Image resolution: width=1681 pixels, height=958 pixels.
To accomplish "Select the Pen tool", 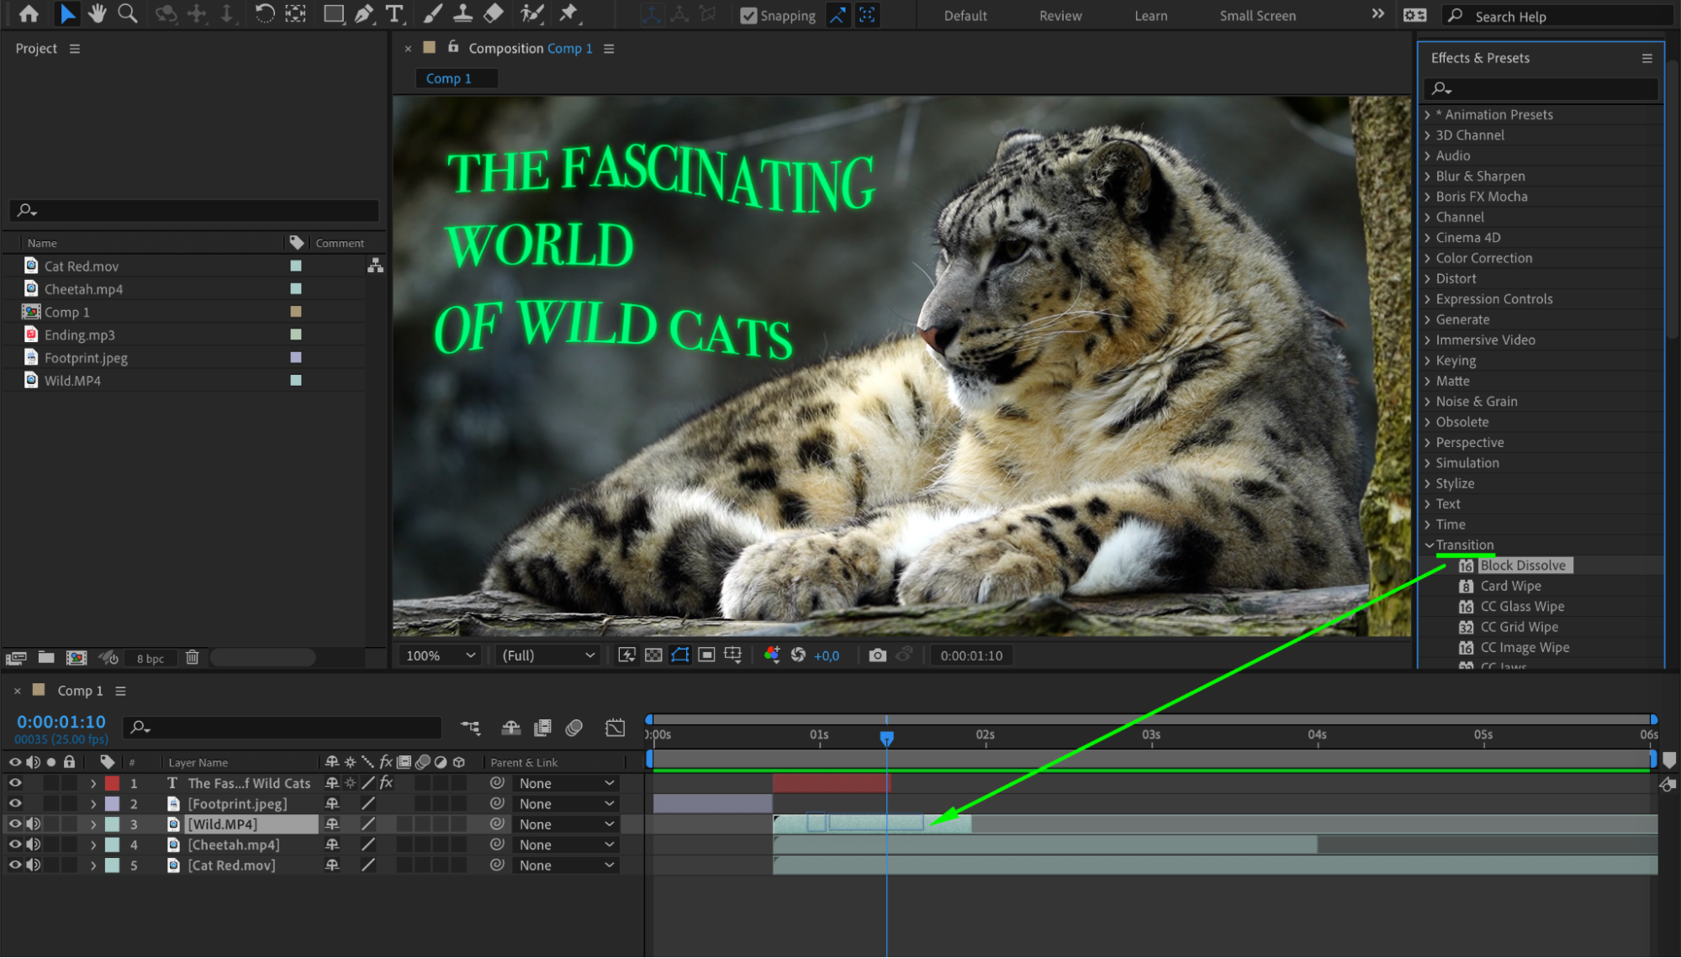I will pyautogui.click(x=364, y=13).
